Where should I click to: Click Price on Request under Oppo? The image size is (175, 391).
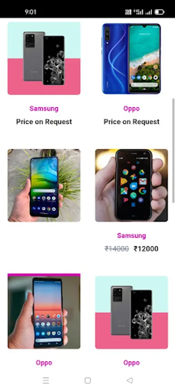point(132,122)
